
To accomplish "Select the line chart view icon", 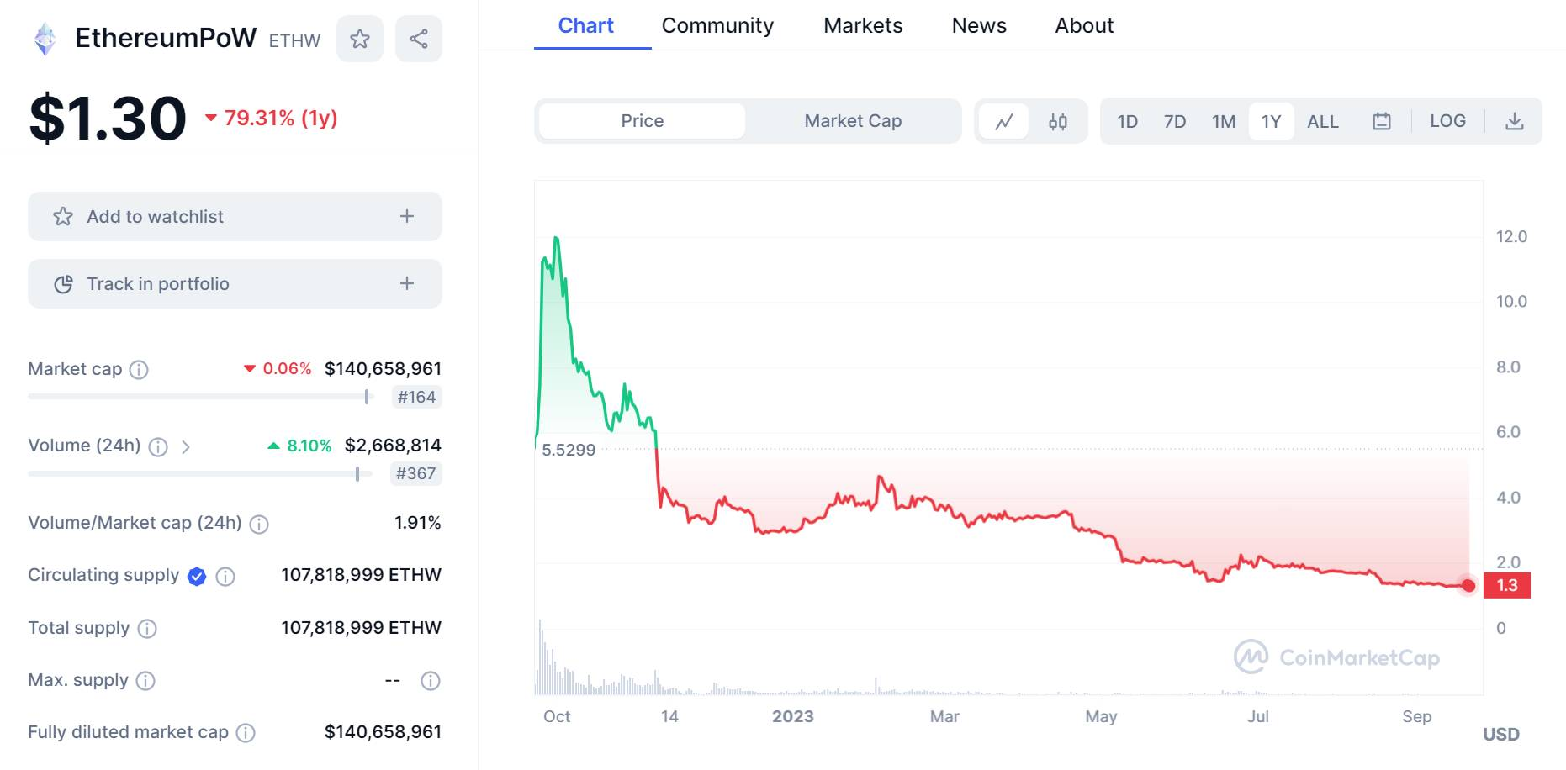I will (x=1004, y=122).
